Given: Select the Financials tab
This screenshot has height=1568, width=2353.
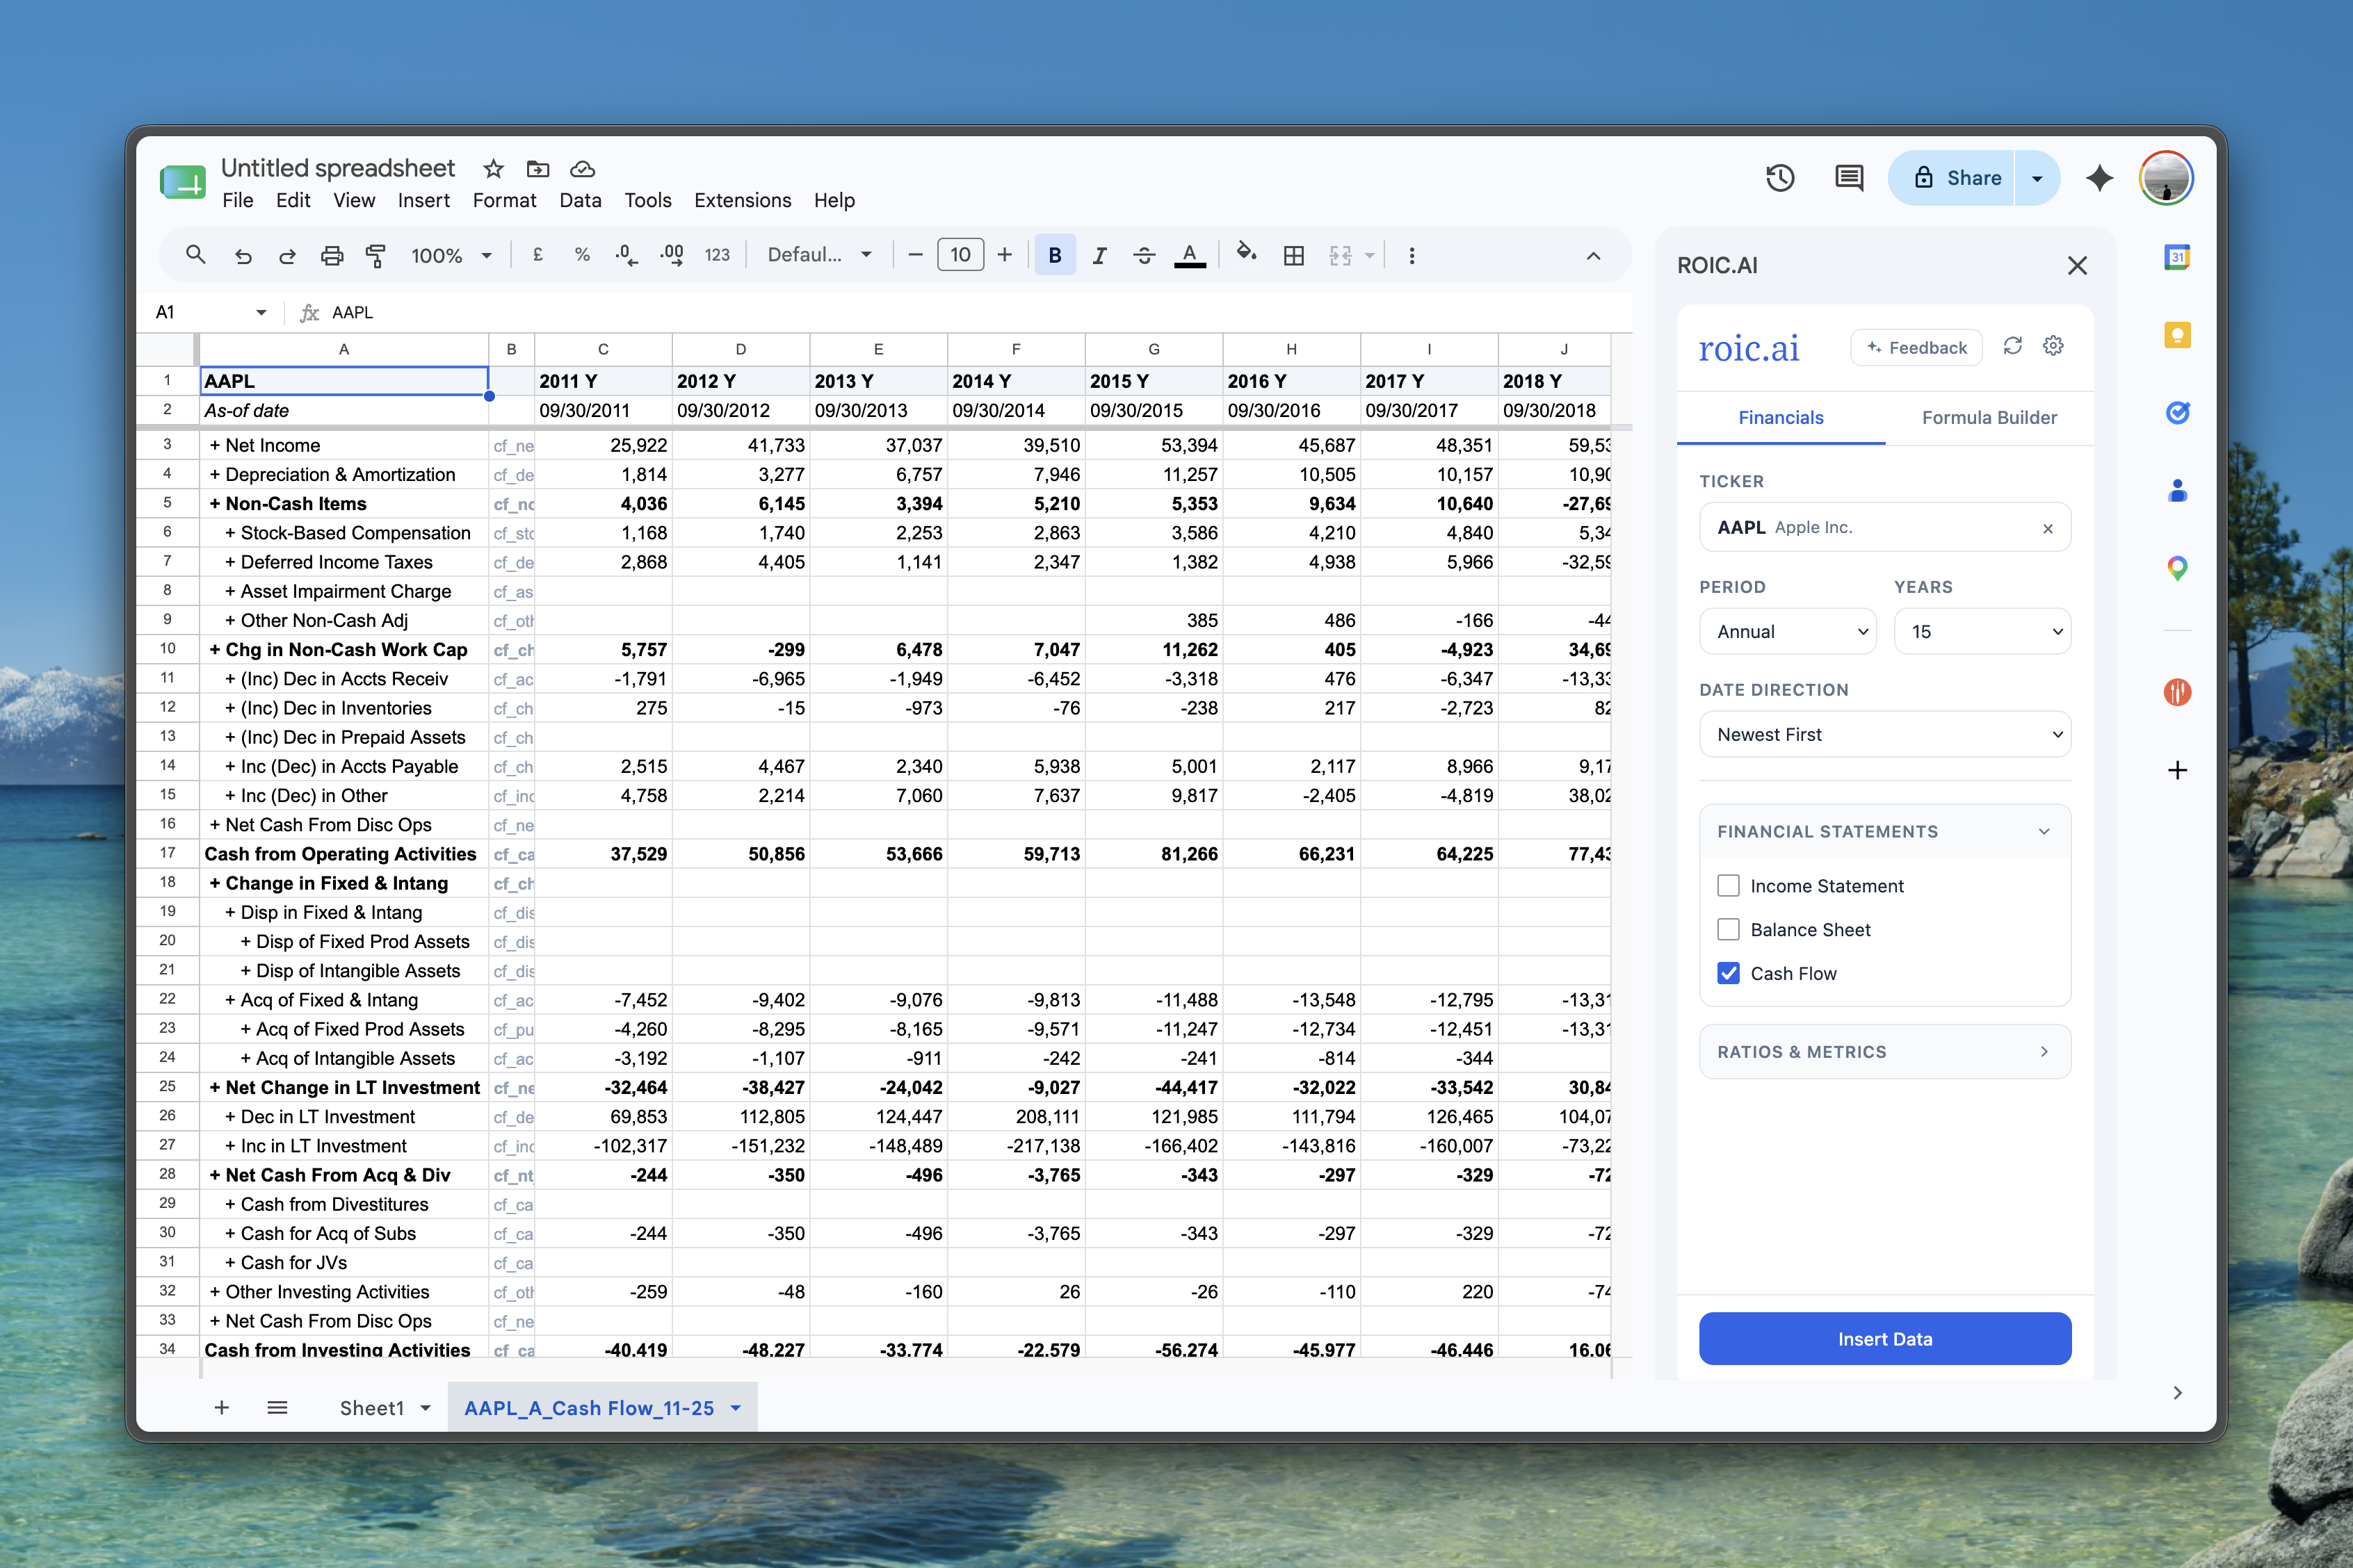Looking at the screenshot, I should click(1781, 417).
